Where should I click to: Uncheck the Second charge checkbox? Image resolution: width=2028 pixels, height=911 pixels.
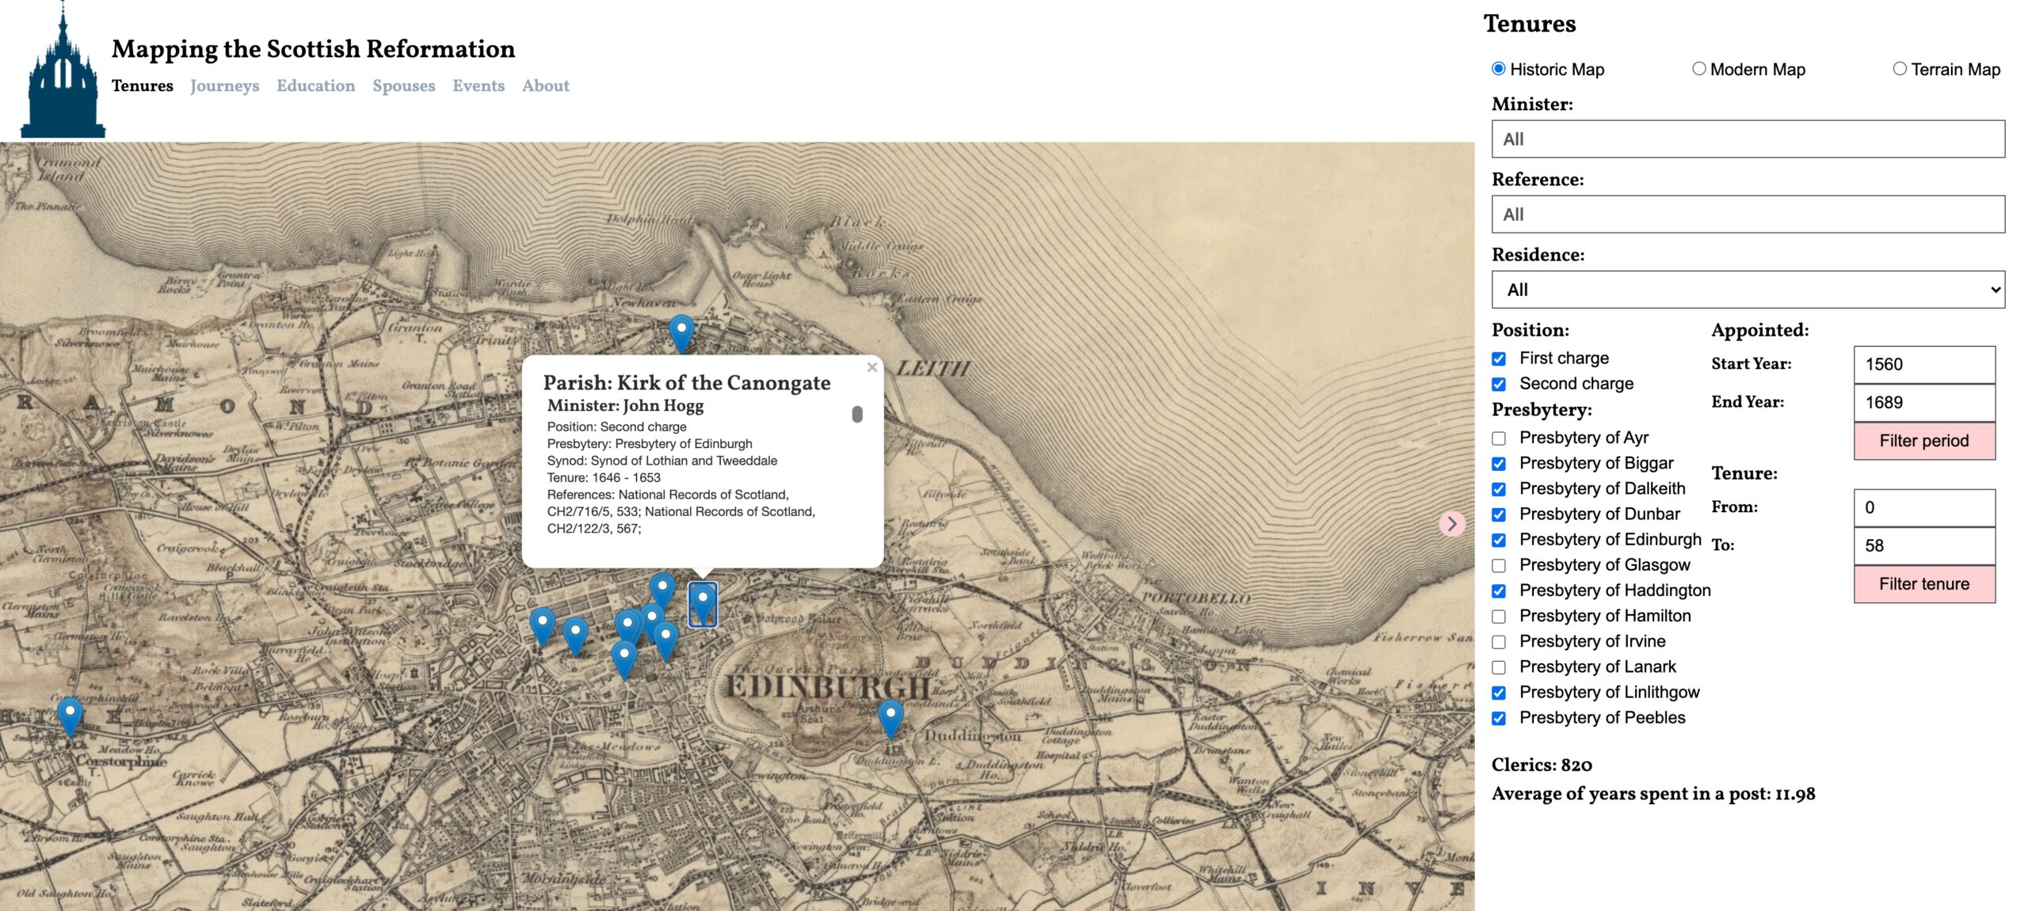click(1499, 384)
